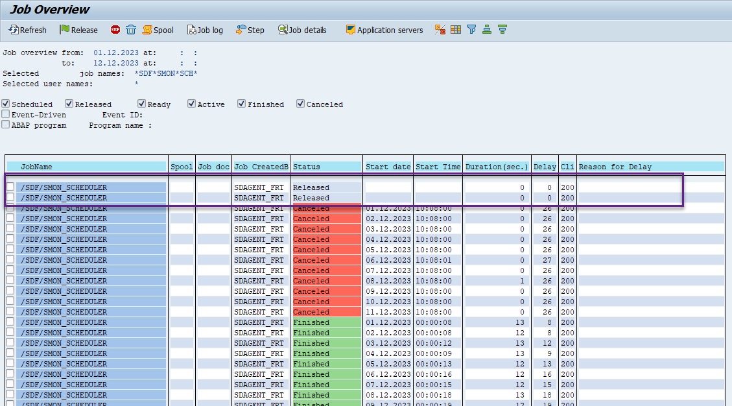Click the Job doc column header

click(213, 167)
